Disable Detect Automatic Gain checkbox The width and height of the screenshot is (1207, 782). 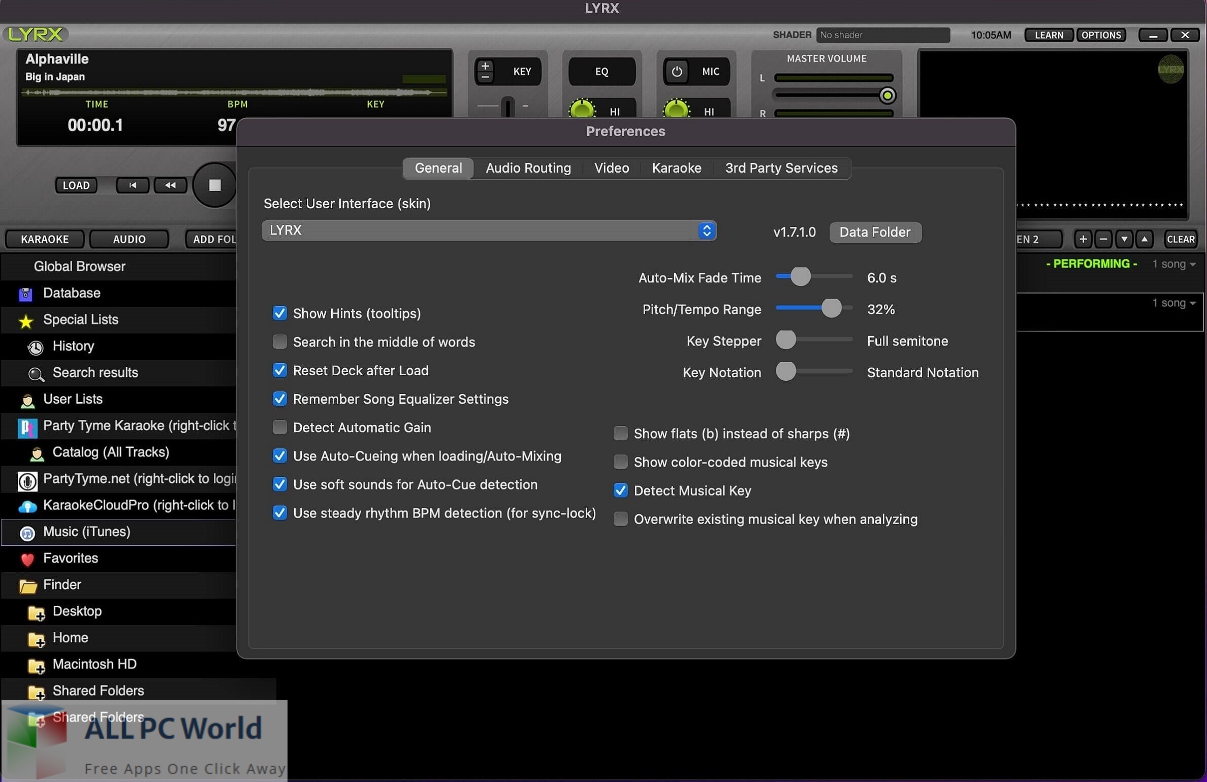pos(280,428)
